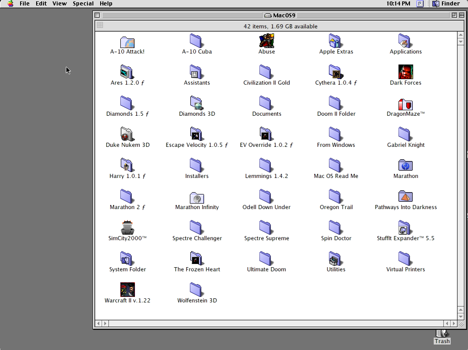Image resolution: width=468 pixels, height=350 pixels.
Task: Select the Cythera 1.0.4 folder
Action: point(336,72)
